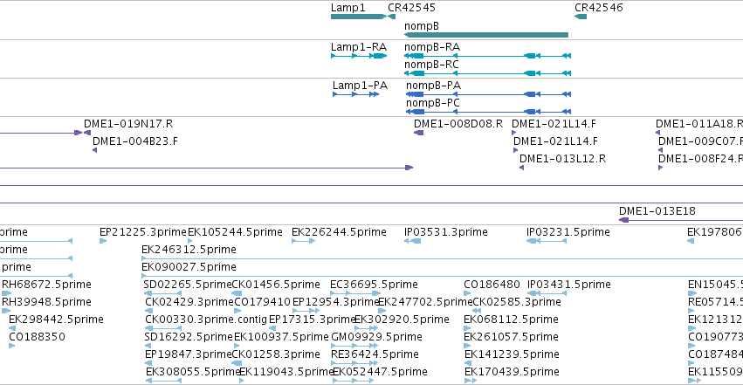Viewport: 743px width, 385px height.
Task: Click the EK247702.5prime EST
Action: click(x=382, y=311)
